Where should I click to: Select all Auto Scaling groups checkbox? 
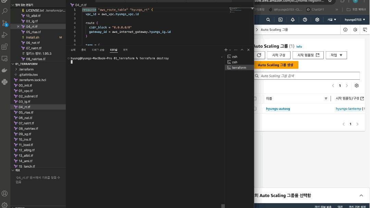tap(255, 99)
